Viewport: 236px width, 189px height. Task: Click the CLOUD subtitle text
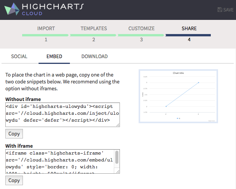(32, 13)
